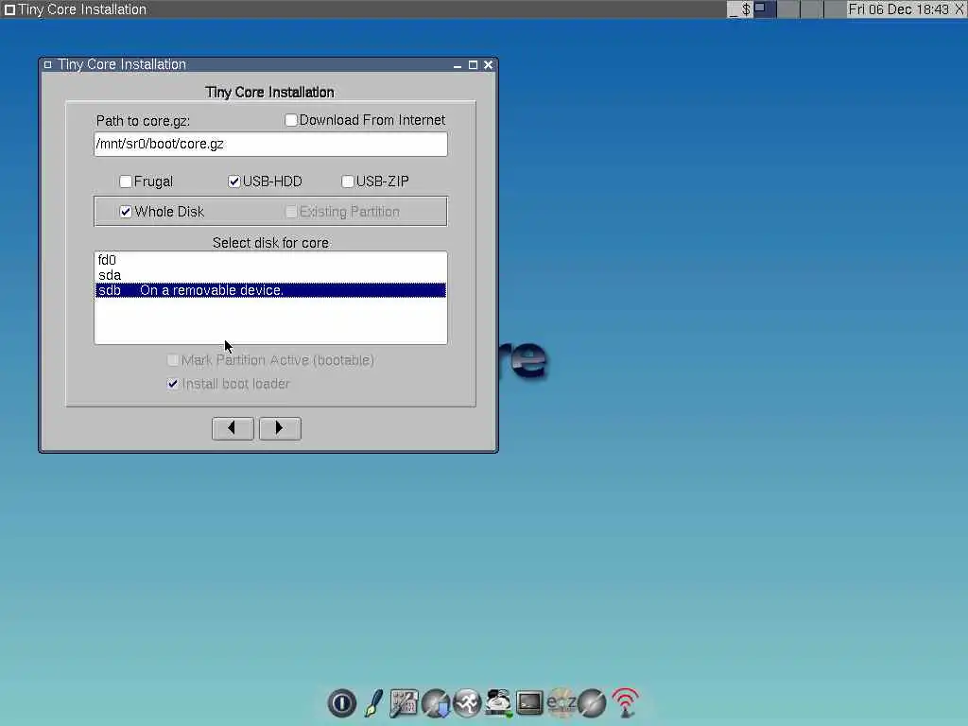Viewport: 968px width, 726px height.
Task: Proceed with the right arrow next button
Action: click(280, 428)
